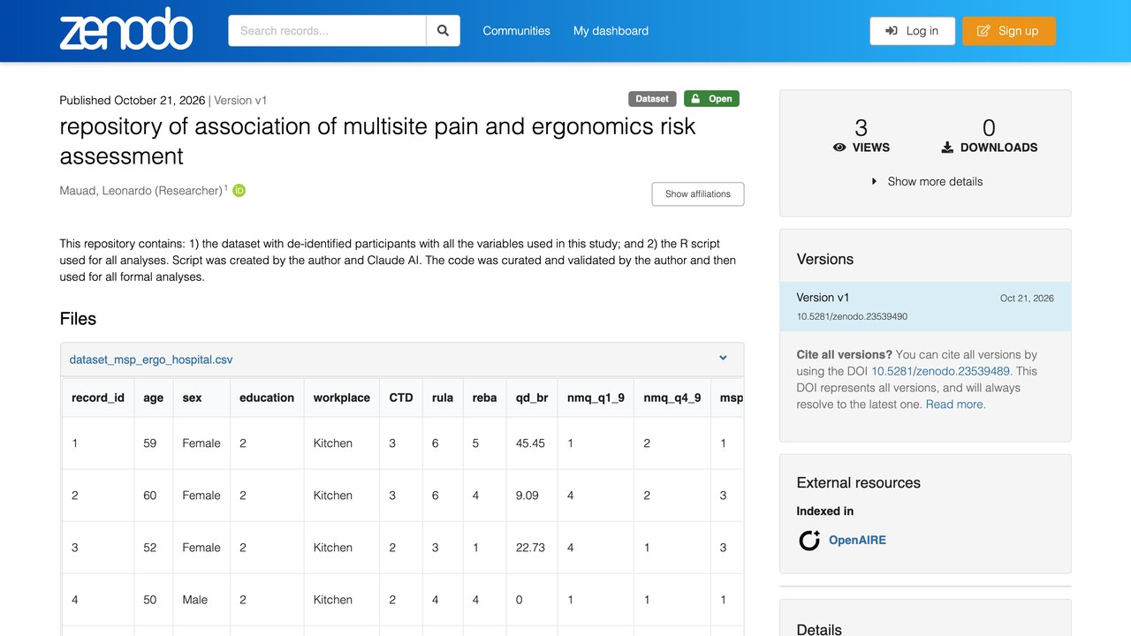Open the Read more link

(x=955, y=404)
